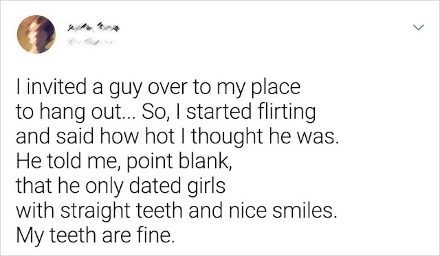Click the blurred username handle under name
Image resolution: width=440 pixels, height=256 pixels.
pyautogui.click(x=91, y=43)
